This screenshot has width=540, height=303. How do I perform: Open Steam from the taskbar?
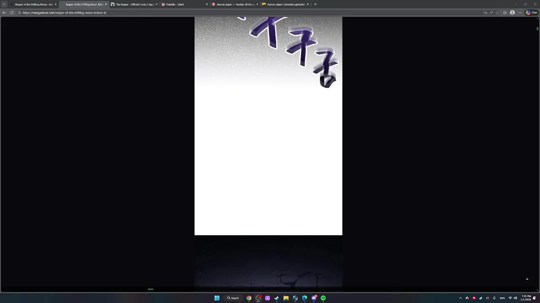(x=277, y=298)
